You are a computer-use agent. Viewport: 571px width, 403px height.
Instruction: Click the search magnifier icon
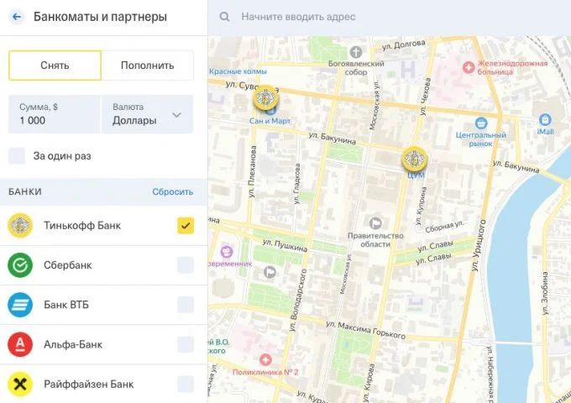[x=225, y=17]
